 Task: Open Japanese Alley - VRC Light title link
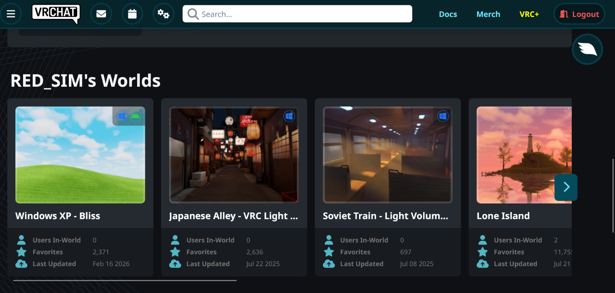[x=233, y=216]
